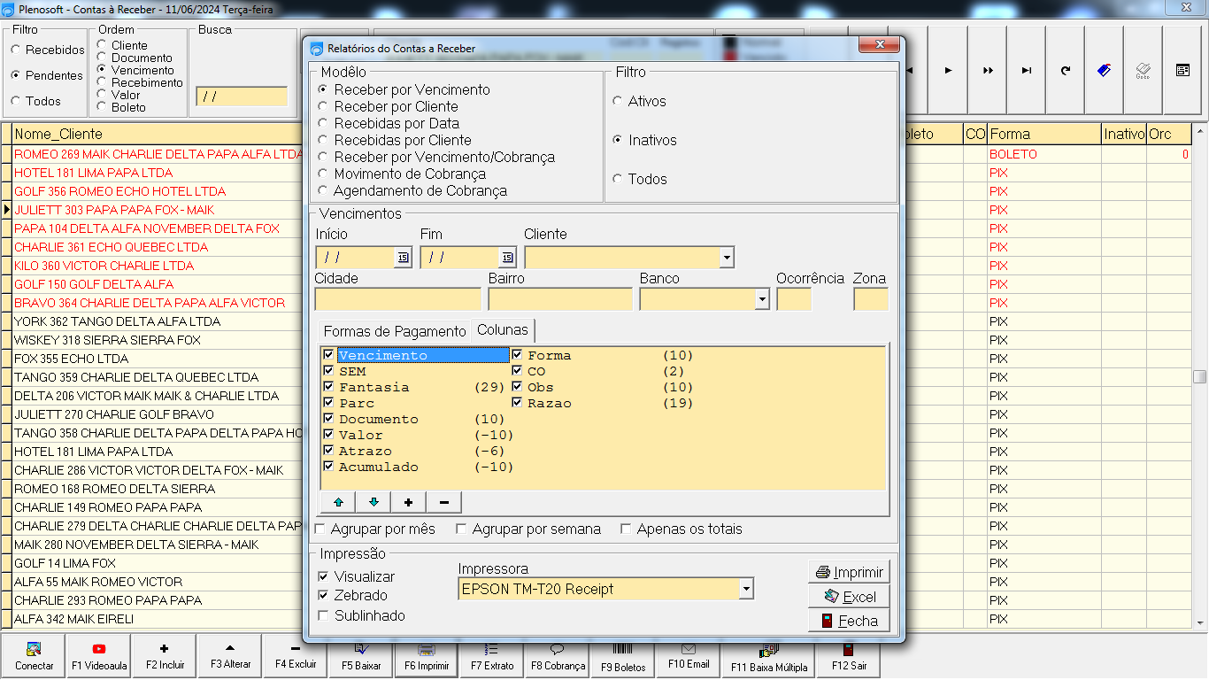
Task: Select Receber por Cliente model
Action: click(x=388, y=106)
